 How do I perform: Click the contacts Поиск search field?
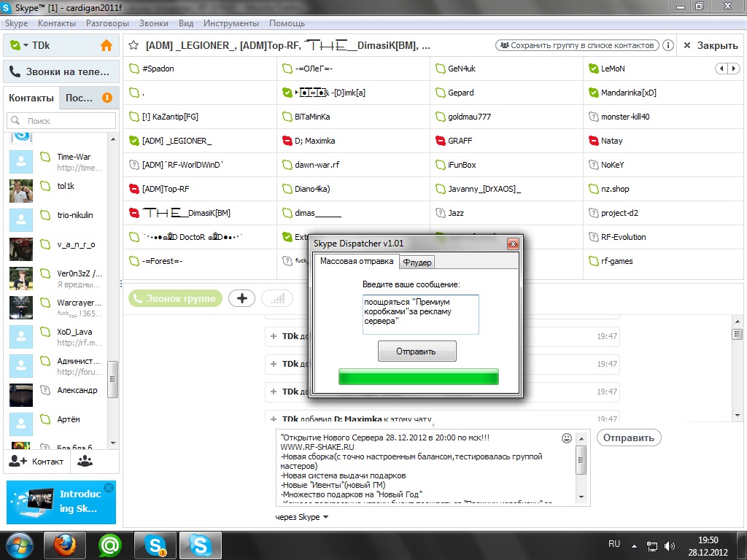[x=61, y=121]
